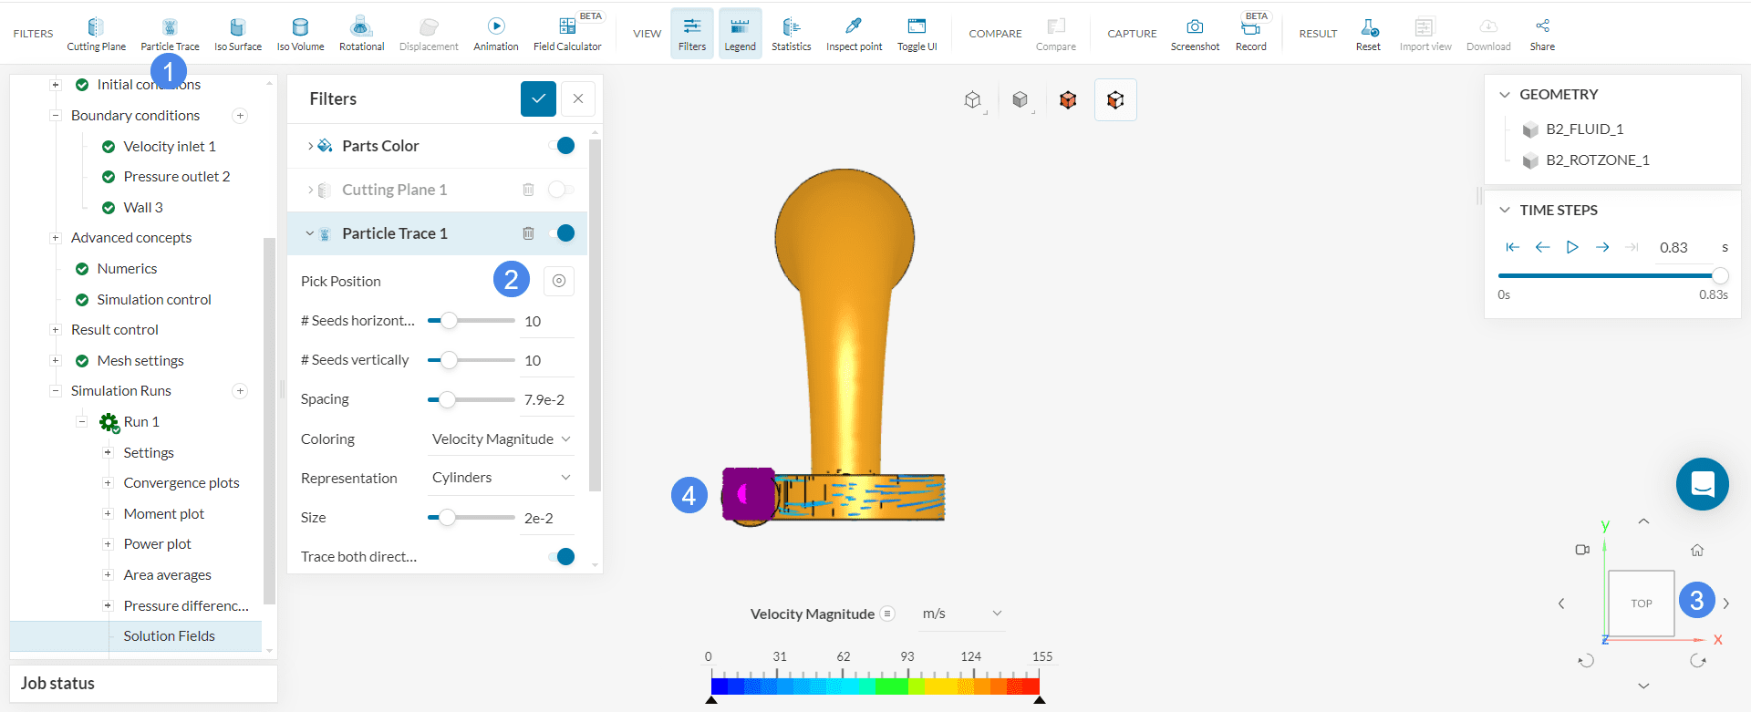Select Solution Fields in the tree
Screen dimensions: 1751x712
[x=169, y=636]
